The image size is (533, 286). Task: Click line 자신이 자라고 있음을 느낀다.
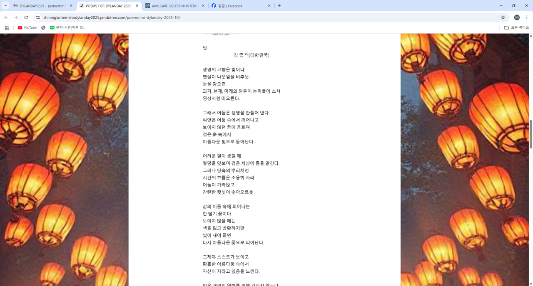click(231, 271)
